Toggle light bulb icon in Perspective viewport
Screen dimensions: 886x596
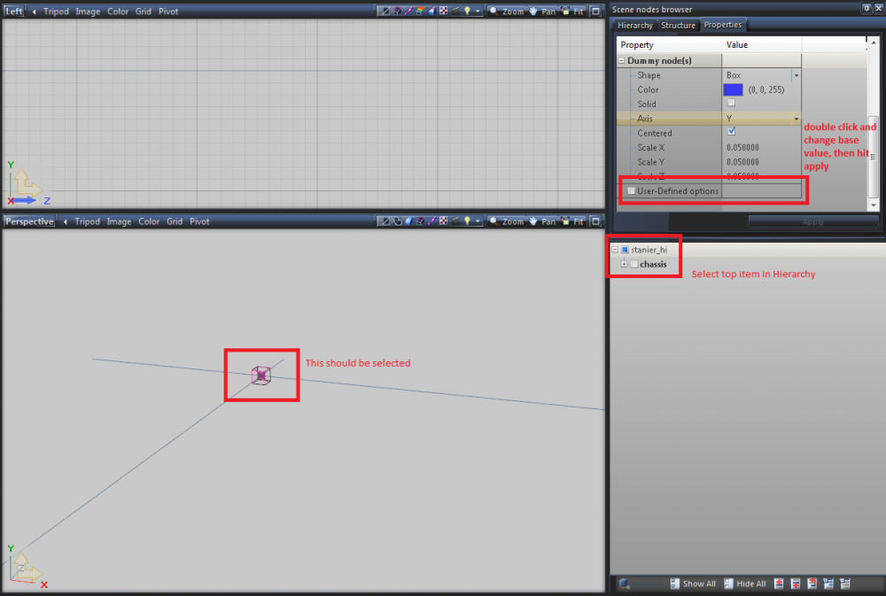(x=467, y=221)
